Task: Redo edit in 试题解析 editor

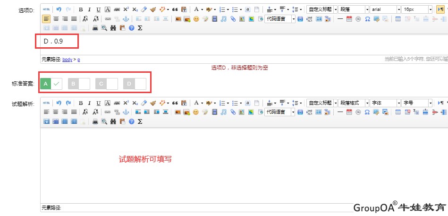Action: pyautogui.click(x=68, y=103)
